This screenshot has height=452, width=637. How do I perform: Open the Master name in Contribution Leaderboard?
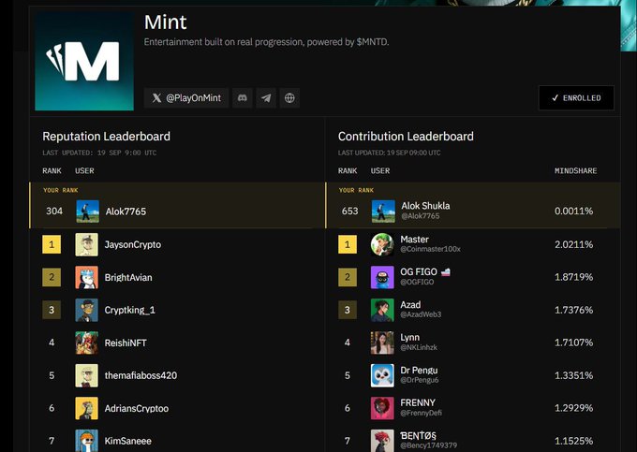pos(414,240)
